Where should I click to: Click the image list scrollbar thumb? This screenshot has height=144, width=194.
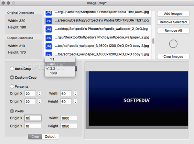153,41
